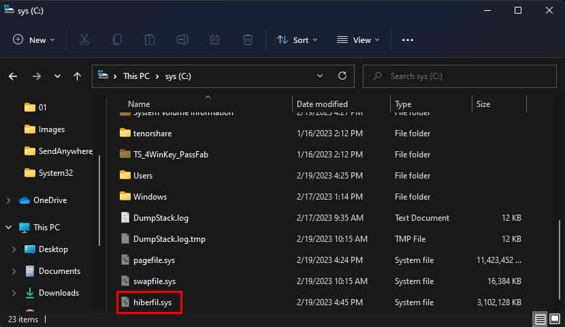
Task: Sort by Name column header
Action: [139, 104]
